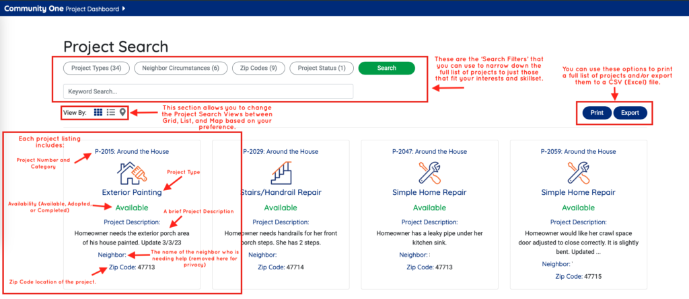This screenshot has height=299, width=689.
Task: Open the P-2047 Simple Home Repair title
Action: click(x=429, y=192)
